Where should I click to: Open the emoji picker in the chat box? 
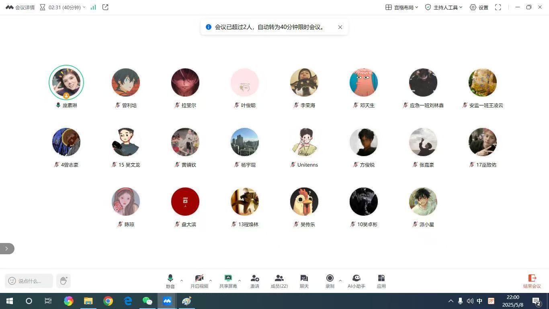tap(12, 281)
